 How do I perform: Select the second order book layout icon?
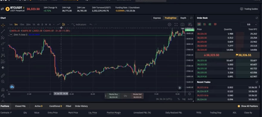tap(205, 24)
